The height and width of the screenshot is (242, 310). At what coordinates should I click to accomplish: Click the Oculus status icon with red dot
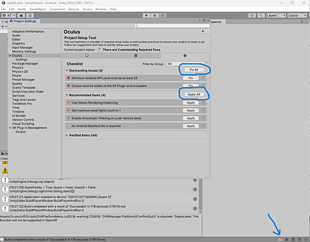280,239
